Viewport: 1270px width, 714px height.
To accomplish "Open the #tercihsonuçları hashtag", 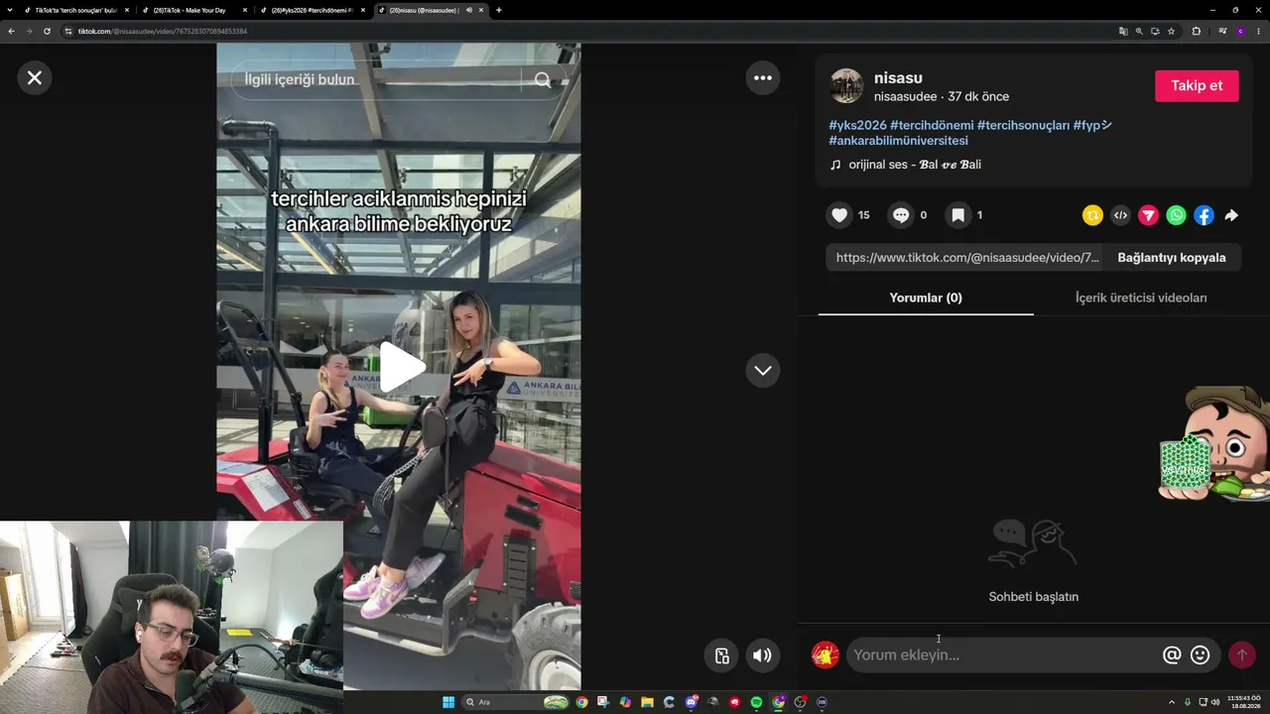I will tap(1023, 125).
